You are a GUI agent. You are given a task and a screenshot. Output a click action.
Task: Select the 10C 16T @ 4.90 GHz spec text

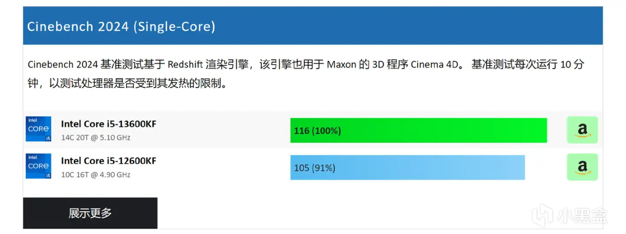pyautogui.click(x=96, y=175)
